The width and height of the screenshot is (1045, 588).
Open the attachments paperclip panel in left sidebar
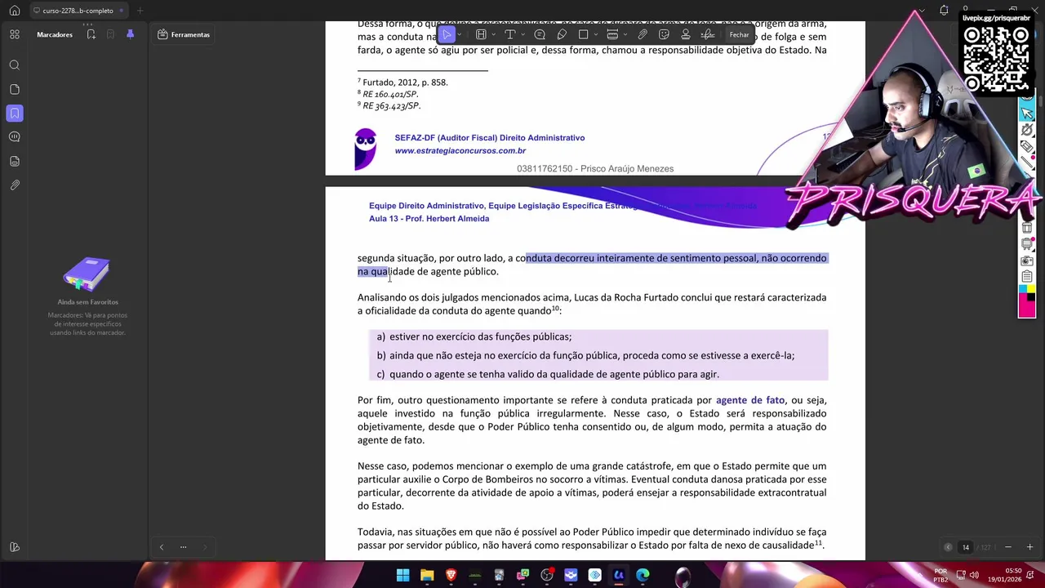point(15,185)
